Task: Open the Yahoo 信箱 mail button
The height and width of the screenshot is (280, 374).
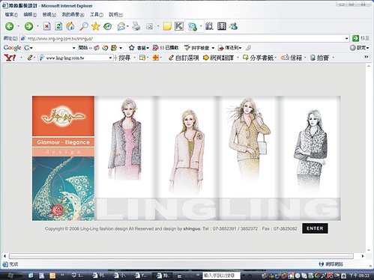Action: 292,58
